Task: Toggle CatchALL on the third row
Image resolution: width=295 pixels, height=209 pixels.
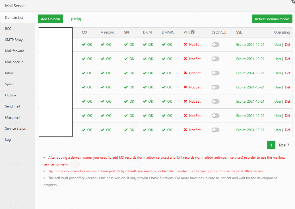Action: point(215,73)
